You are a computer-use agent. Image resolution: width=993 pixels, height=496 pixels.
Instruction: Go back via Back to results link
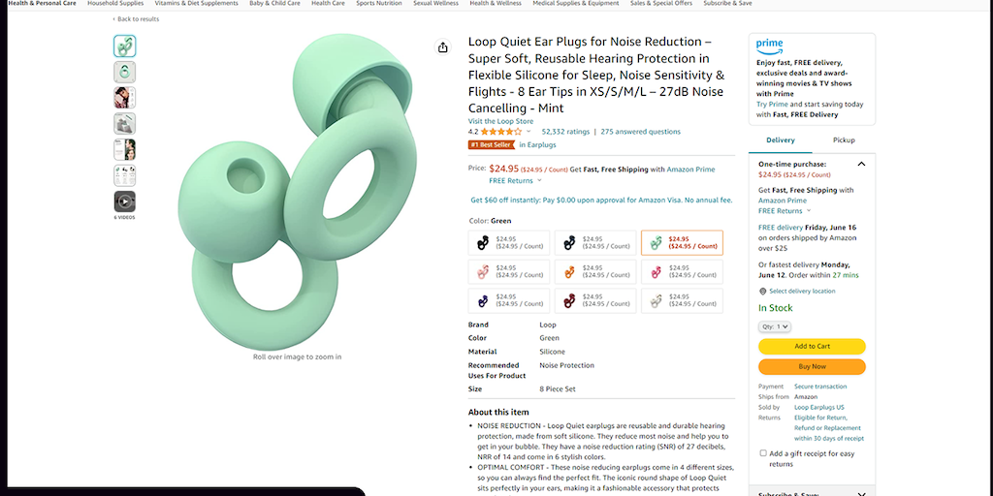(x=136, y=19)
